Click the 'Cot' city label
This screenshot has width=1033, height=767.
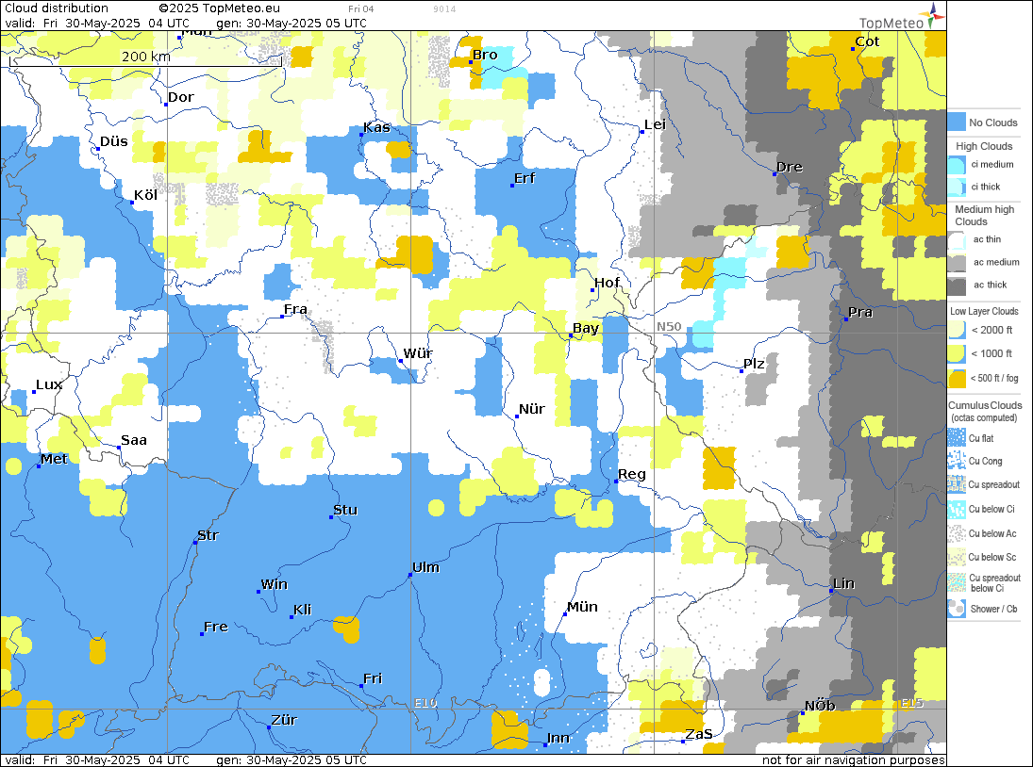[867, 42]
